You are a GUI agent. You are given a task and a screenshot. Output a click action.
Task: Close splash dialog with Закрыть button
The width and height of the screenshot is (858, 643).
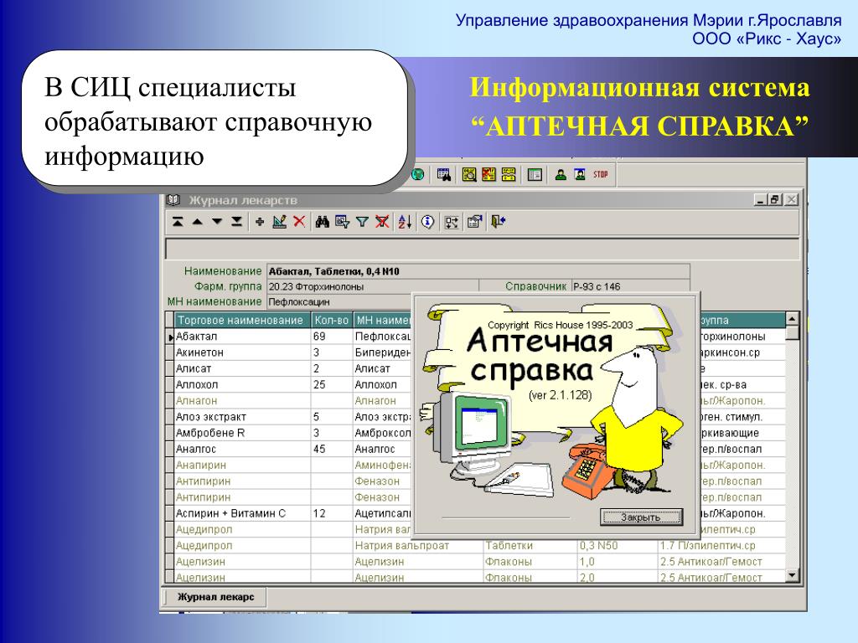click(x=641, y=517)
